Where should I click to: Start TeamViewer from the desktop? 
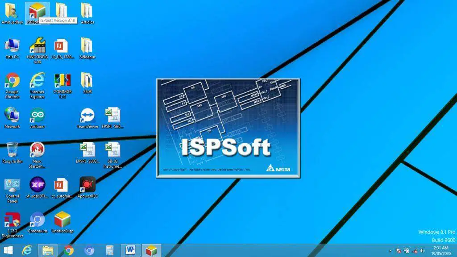click(87, 118)
